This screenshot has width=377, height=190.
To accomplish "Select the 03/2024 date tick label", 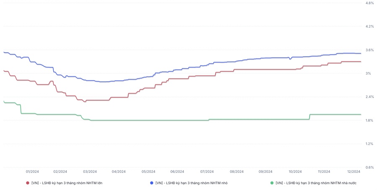I will point(90,172).
